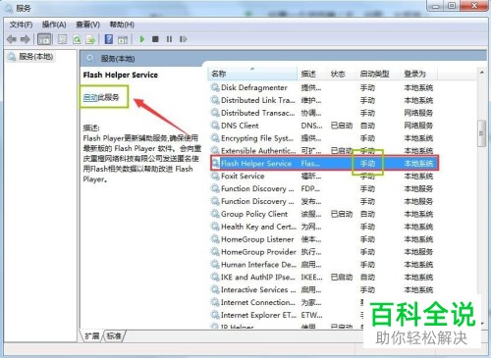The height and width of the screenshot is (358, 491).
Task: Select the Extensible Authentic... service
Action: coord(258,151)
